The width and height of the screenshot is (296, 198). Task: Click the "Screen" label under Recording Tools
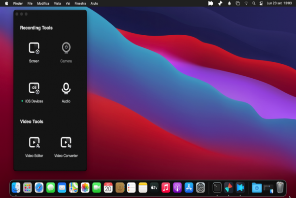point(34,61)
